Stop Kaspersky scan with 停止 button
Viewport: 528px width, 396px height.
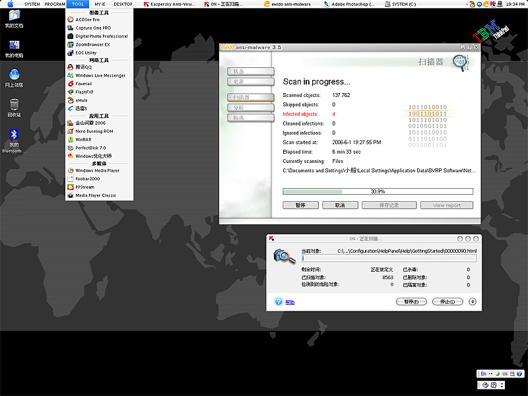[447, 302]
